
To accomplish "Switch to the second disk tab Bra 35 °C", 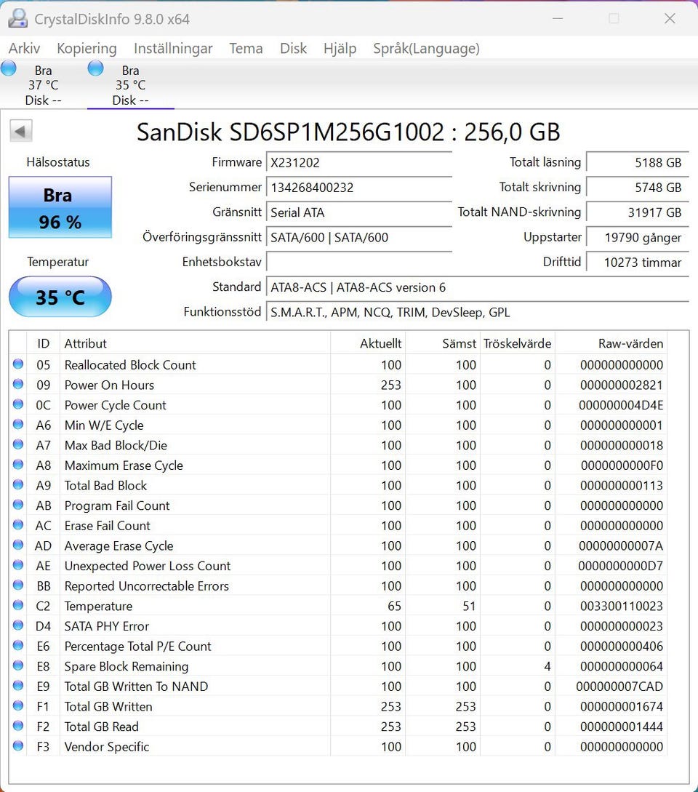I will coord(131,85).
